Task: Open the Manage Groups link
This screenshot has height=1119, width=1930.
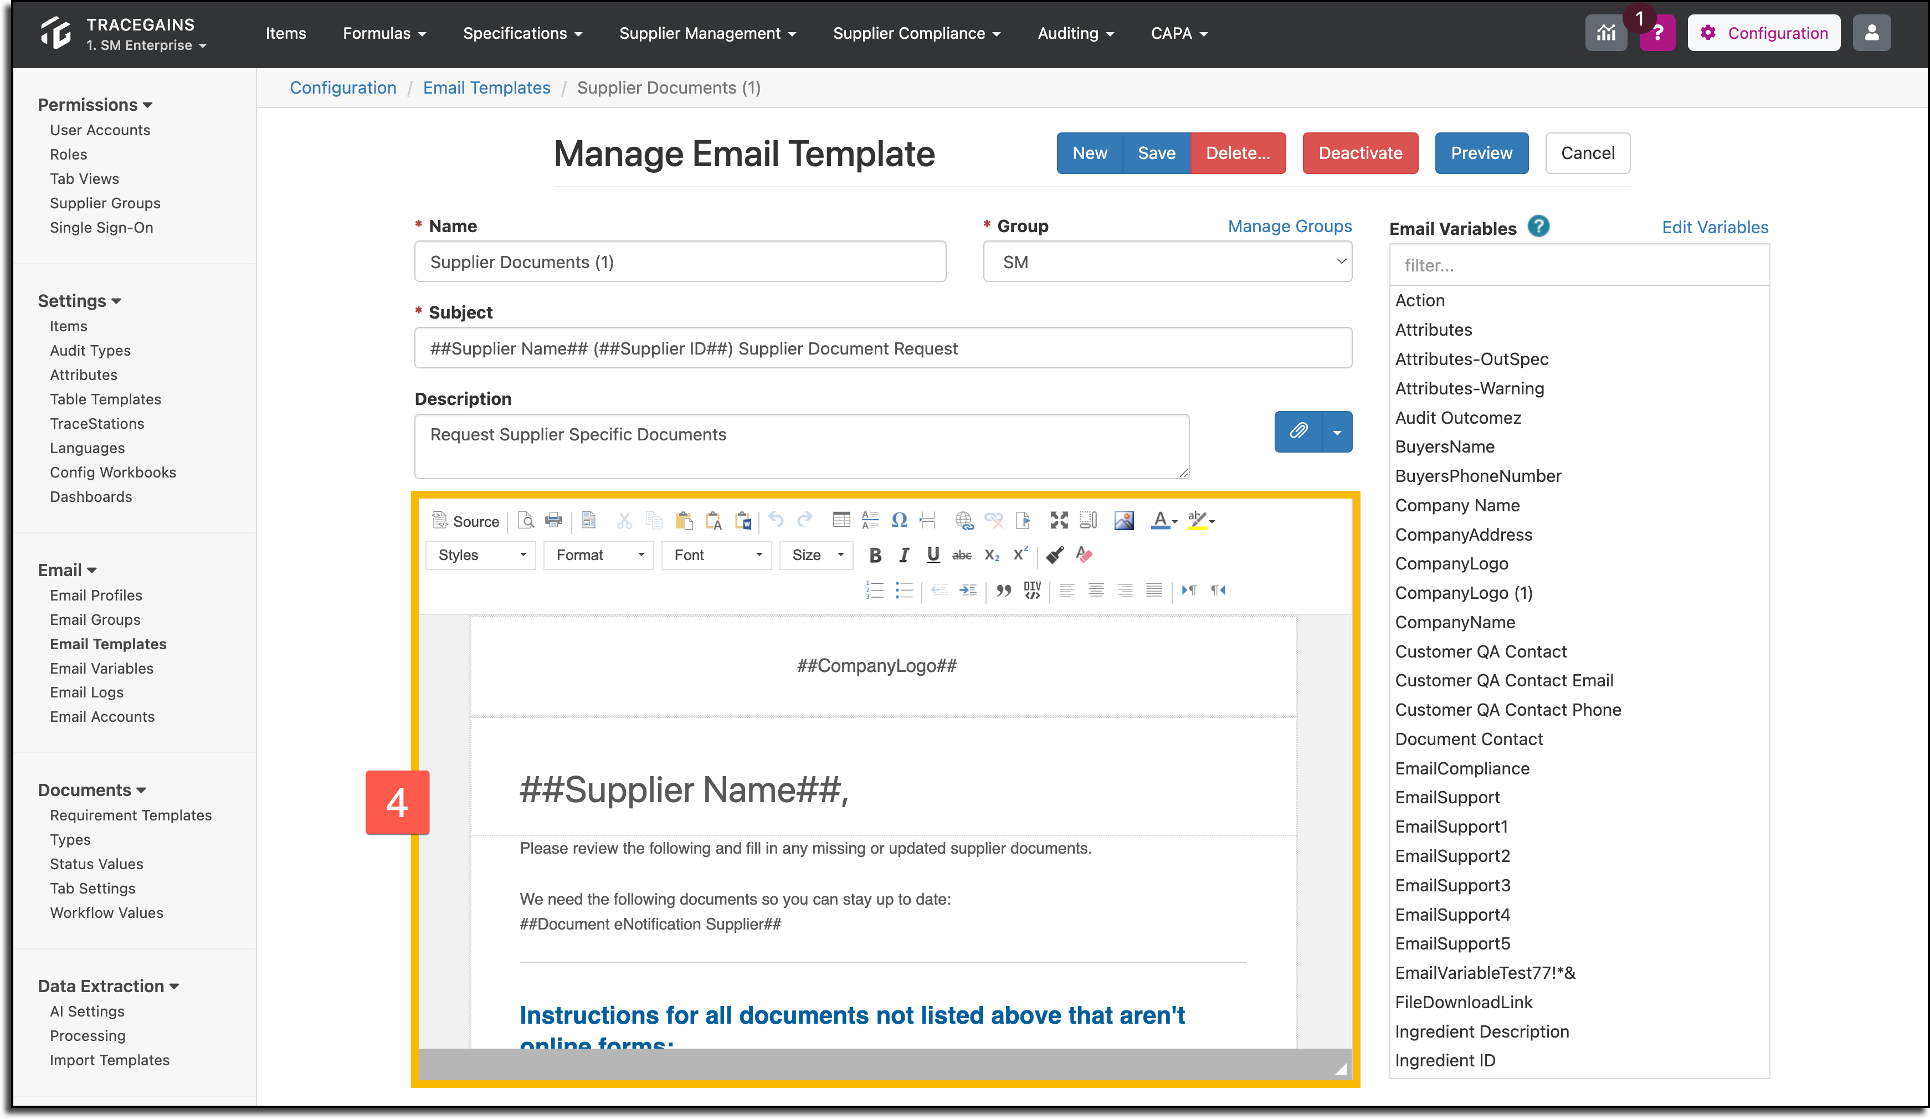Action: point(1290,226)
